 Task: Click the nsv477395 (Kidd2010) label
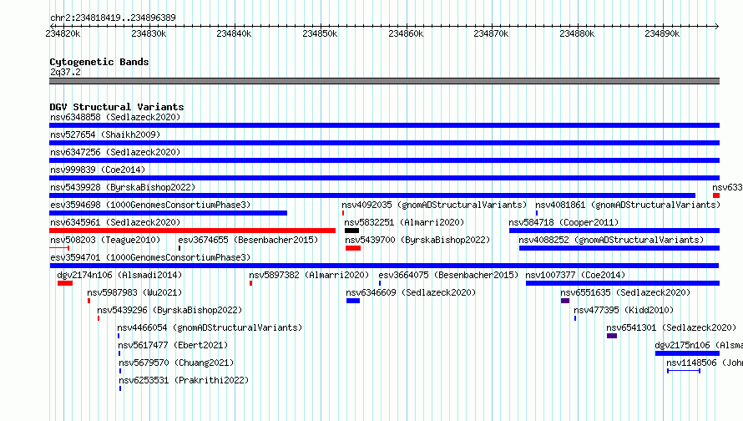(624, 310)
